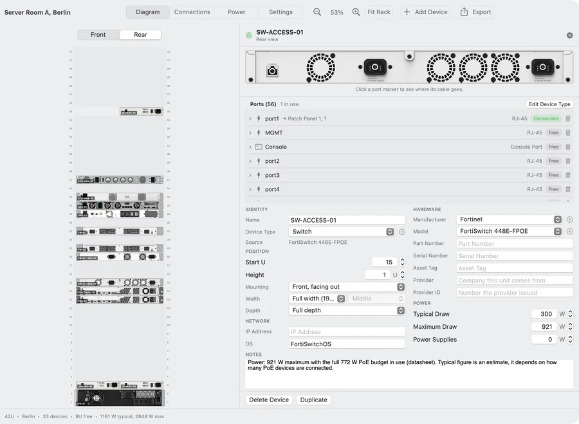Click the IP Address input field
The height and width of the screenshot is (424, 579).
click(347, 331)
